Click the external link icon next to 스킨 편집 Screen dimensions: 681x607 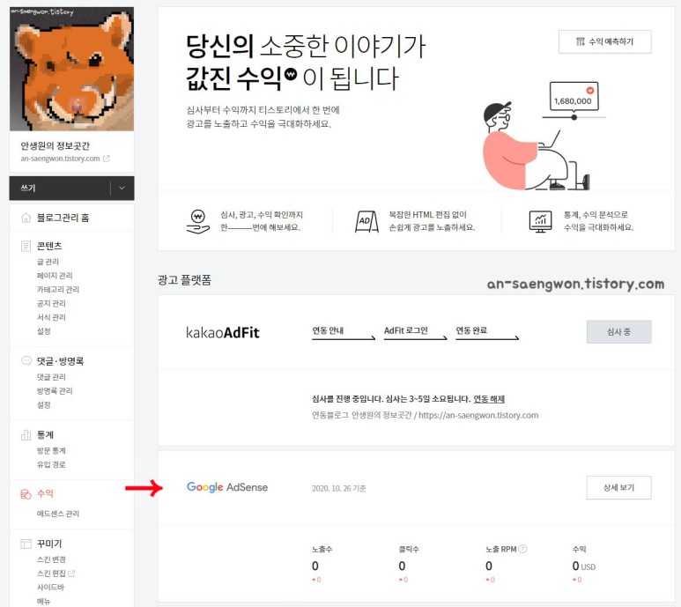coord(71,574)
